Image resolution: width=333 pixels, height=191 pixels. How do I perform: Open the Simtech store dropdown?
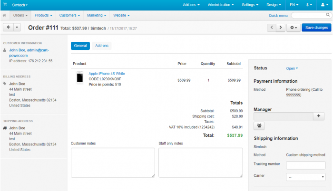20,5
